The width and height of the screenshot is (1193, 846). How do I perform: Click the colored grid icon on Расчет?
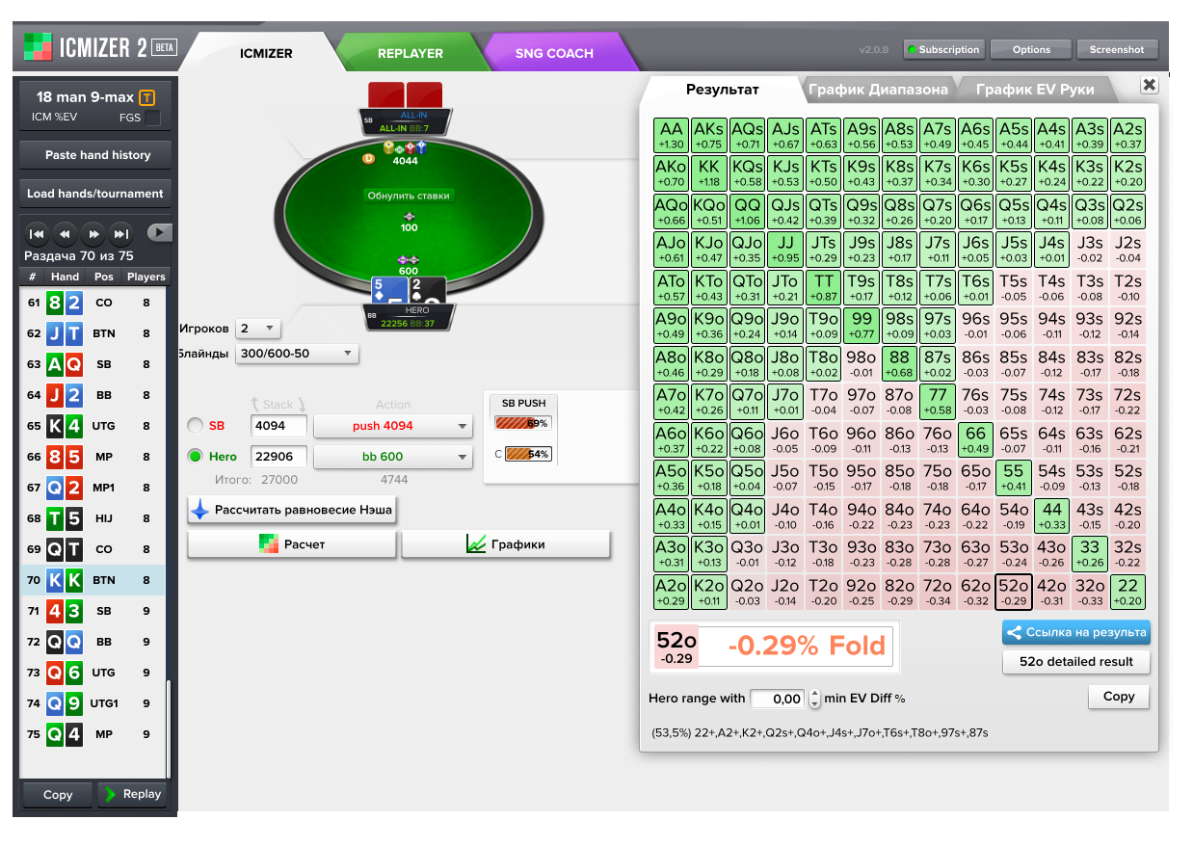coord(269,543)
